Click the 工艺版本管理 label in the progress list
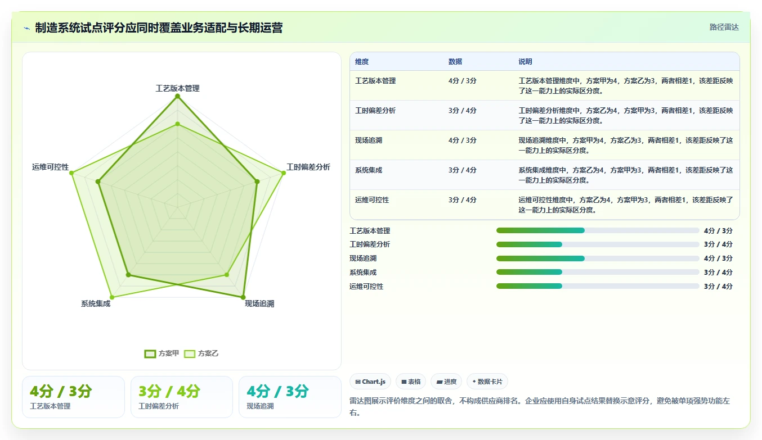Screen dimensions: 762x440 click(x=370, y=231)
